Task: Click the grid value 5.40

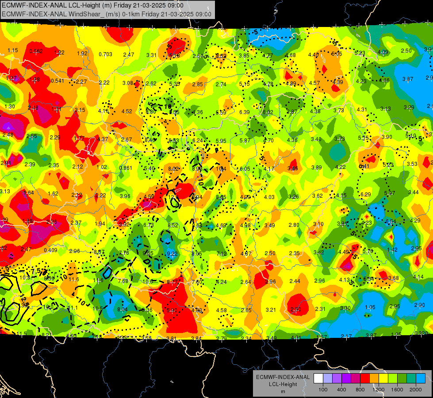Action: pos(149,168)
